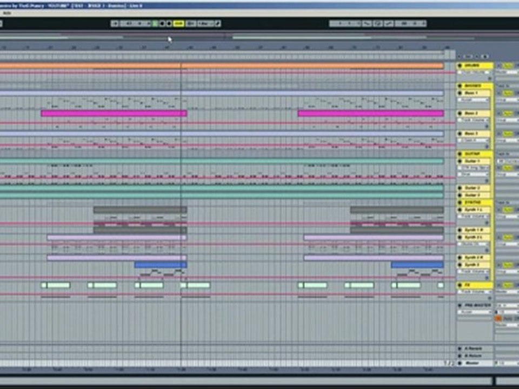Add automation lane on Guitar 1 track
The height and width of the screenshot is (389, 519).
coord(487,180)
